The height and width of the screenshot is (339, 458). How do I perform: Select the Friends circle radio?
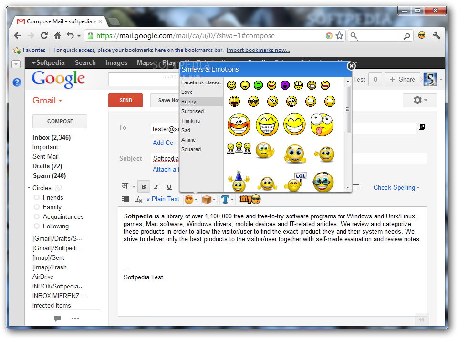[37, 197]
